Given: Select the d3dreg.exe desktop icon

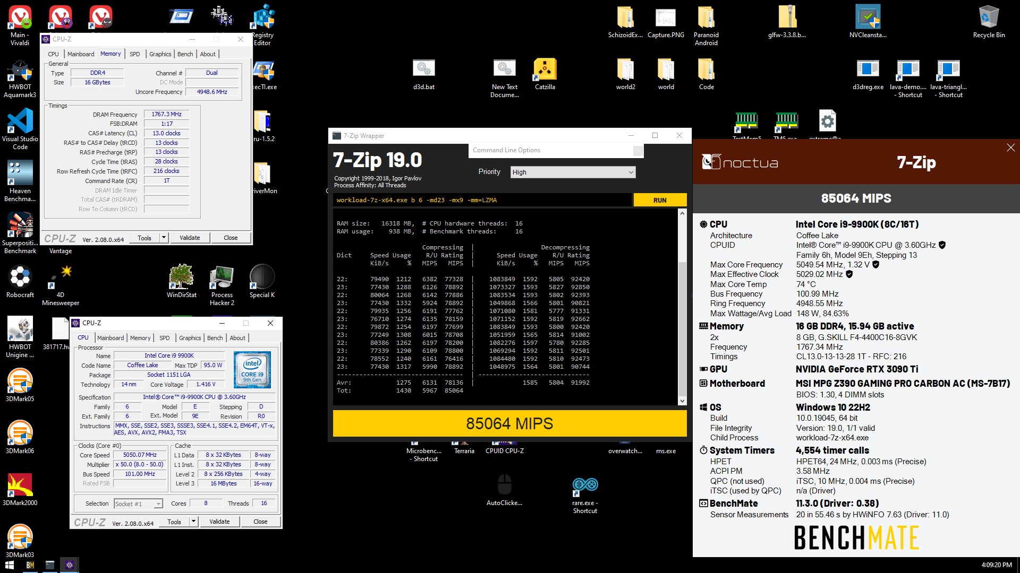Looking at the screenshot, I should tap(868, 74).
